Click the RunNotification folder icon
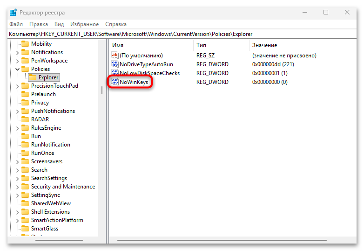The width and height of the screenshot is (364, 251). pyautogui.click(x=25, y=145)
